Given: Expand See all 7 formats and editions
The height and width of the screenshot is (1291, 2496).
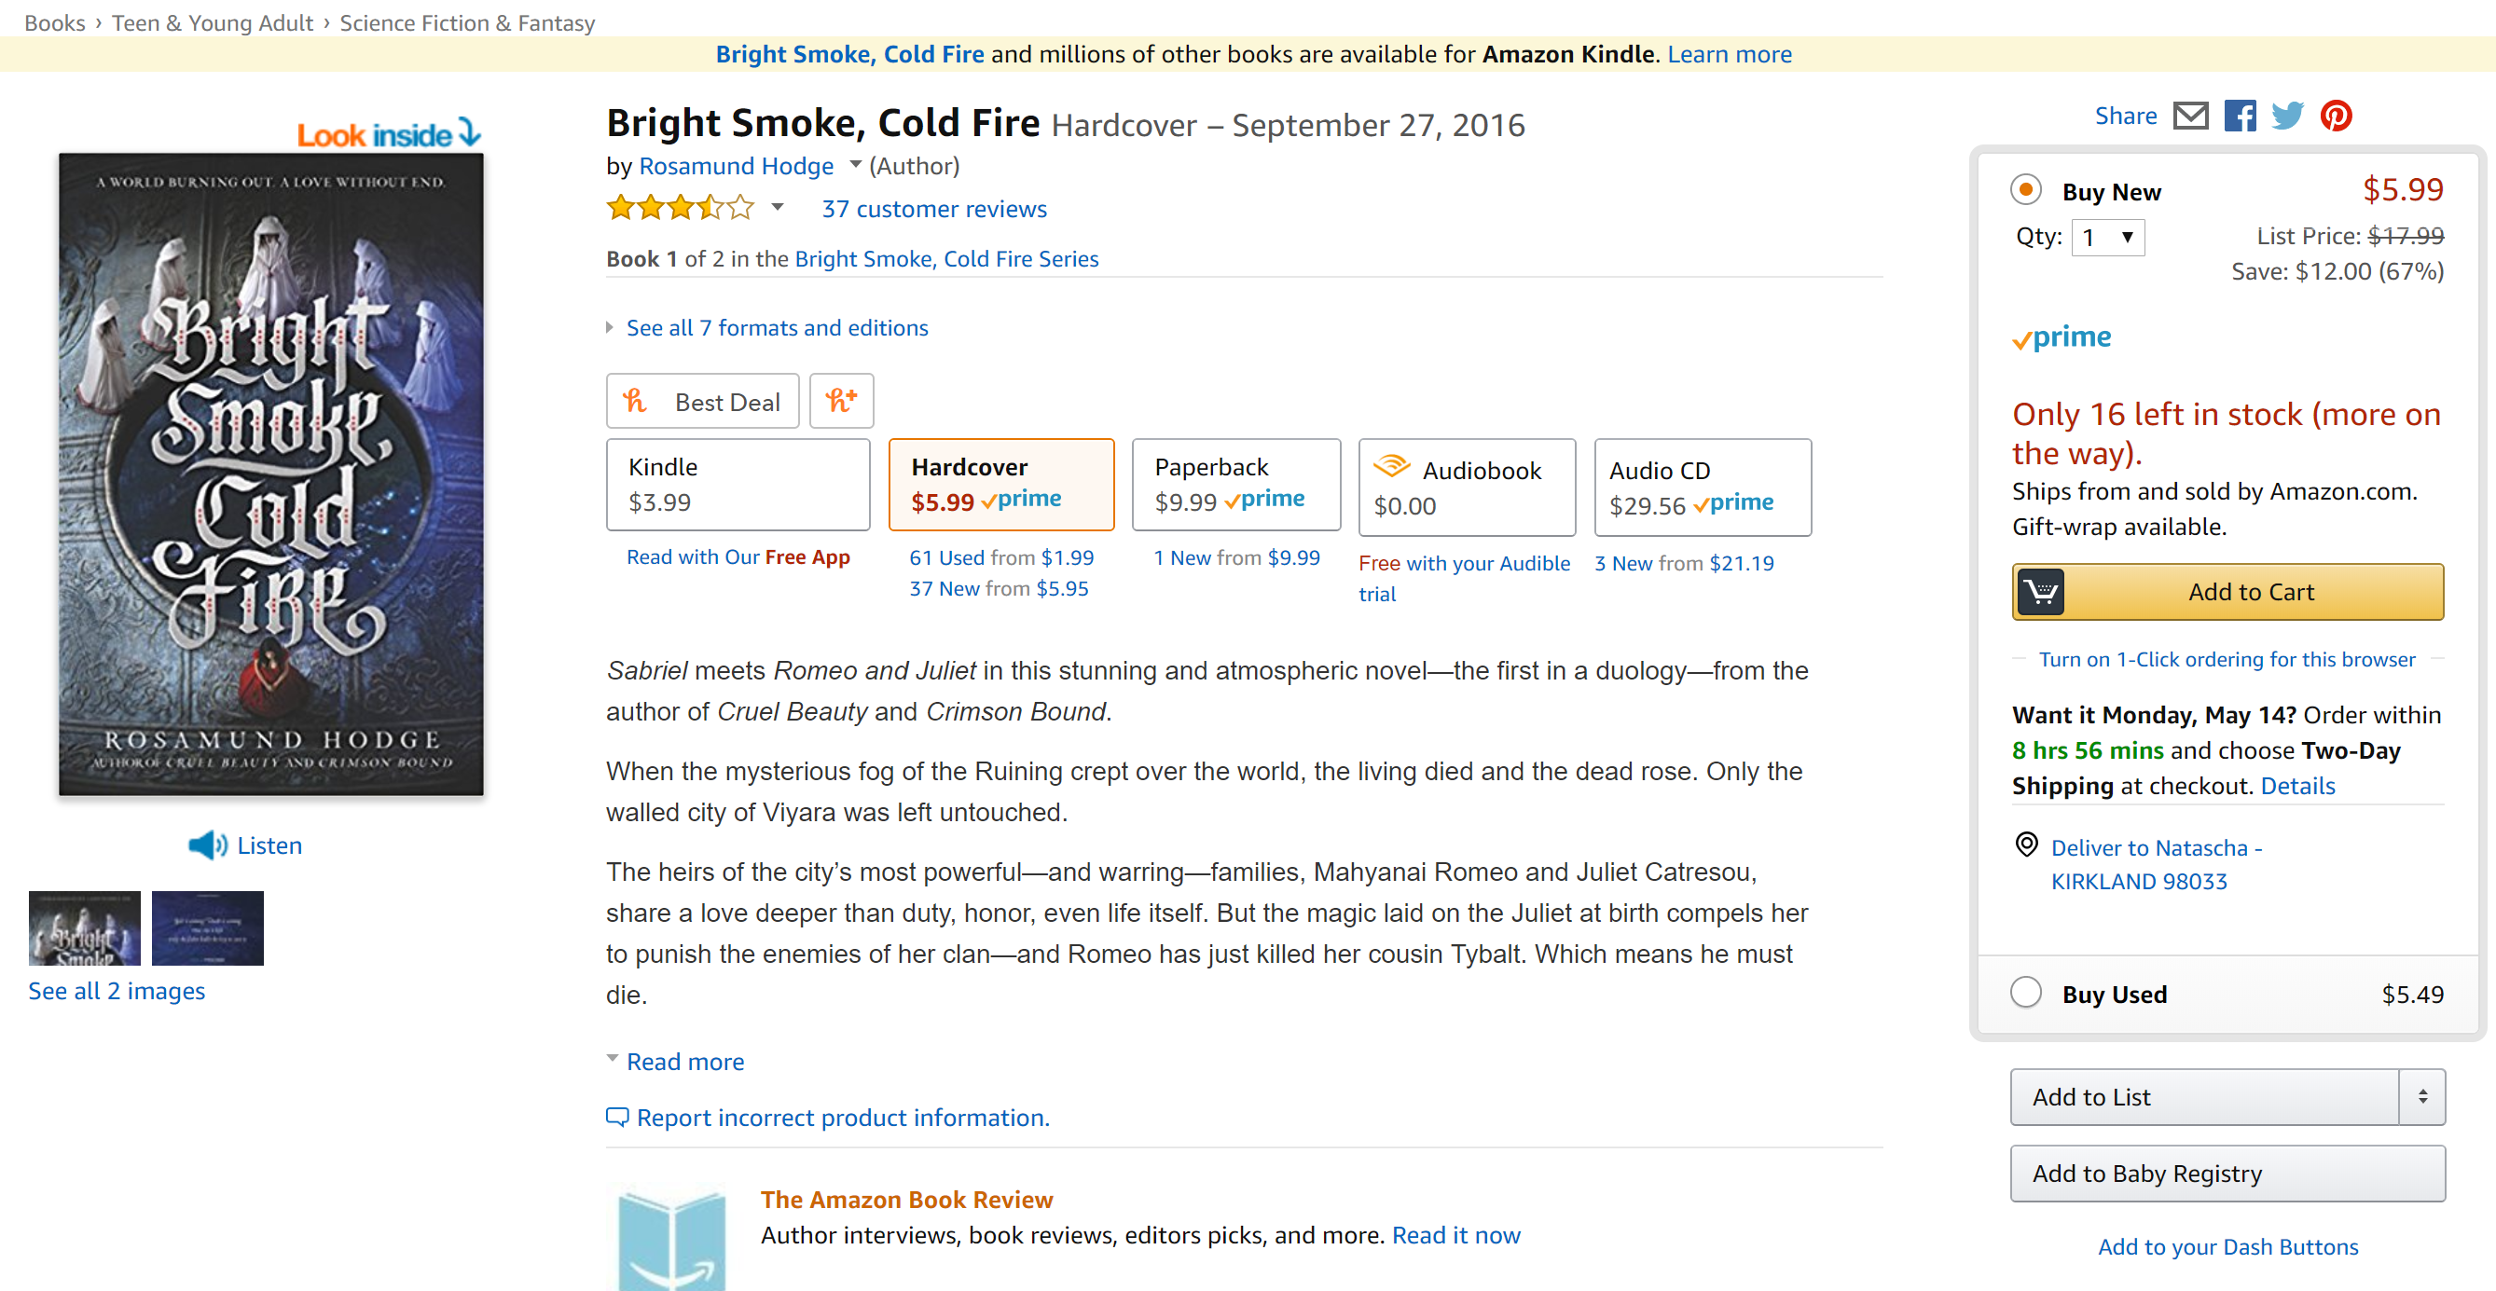Looking at the screenshot, I should coord(777,327).
